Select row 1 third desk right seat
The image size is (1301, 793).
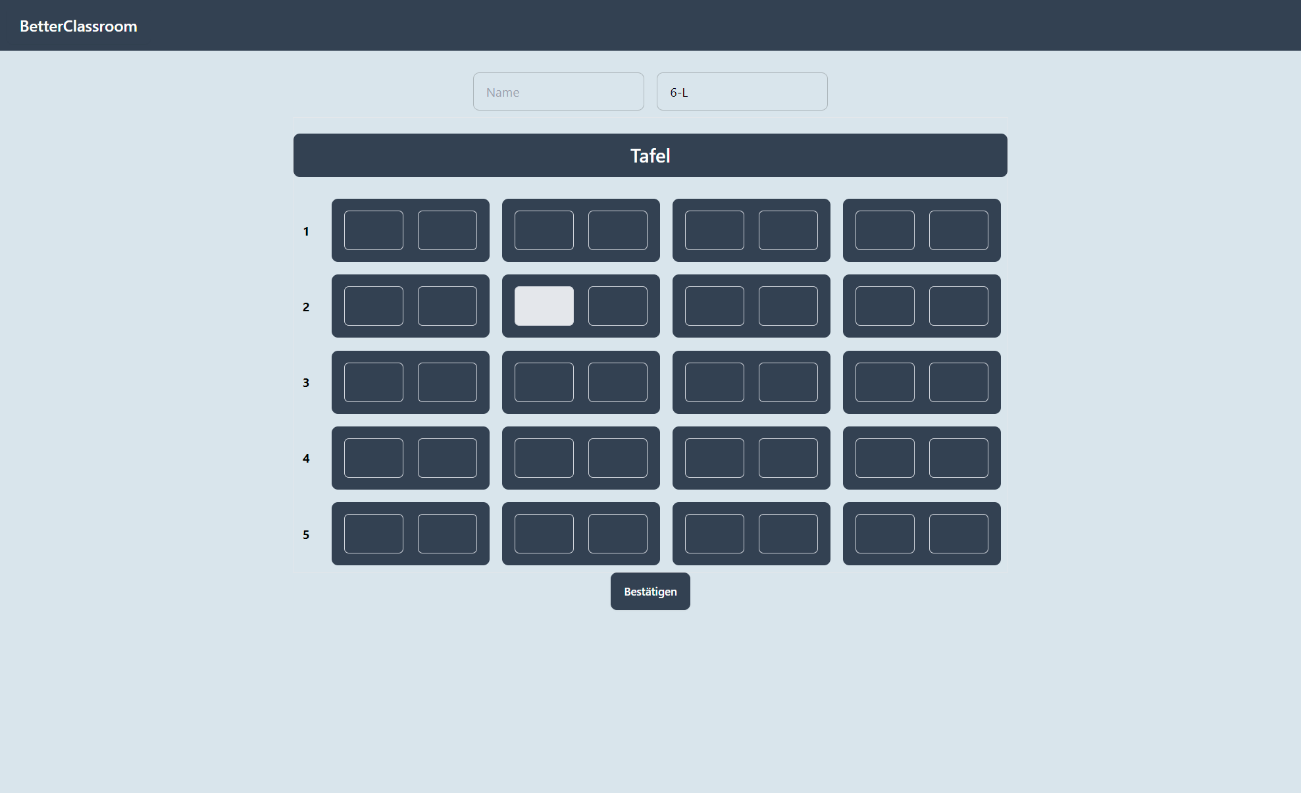tap(788, 230)
